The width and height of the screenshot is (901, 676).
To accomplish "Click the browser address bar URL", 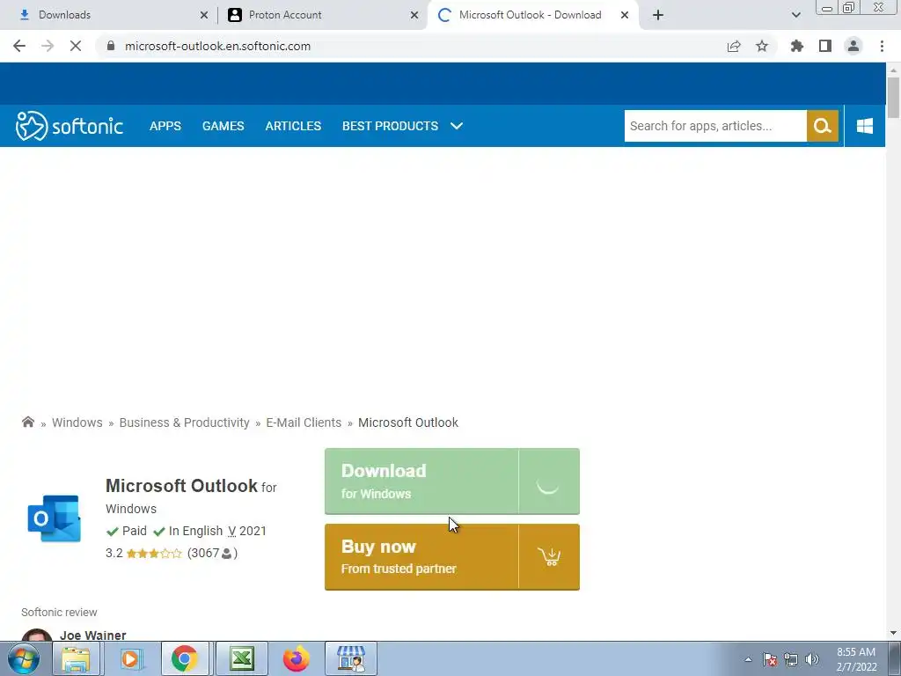I will tap(217, 46).
